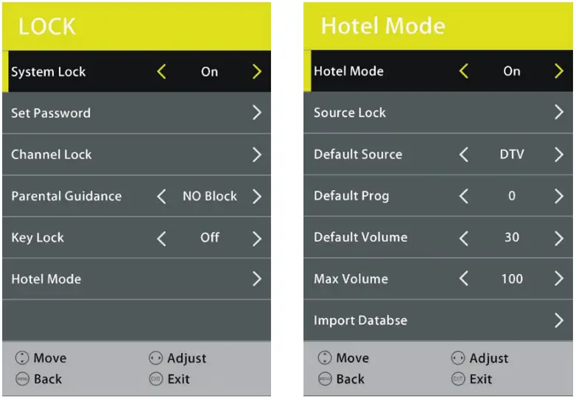Click the Back menu icon in LOCK panel
Image resolution: width=576 pixels, height=400 pixels.
pyautogui.click(x=21, y=379)
